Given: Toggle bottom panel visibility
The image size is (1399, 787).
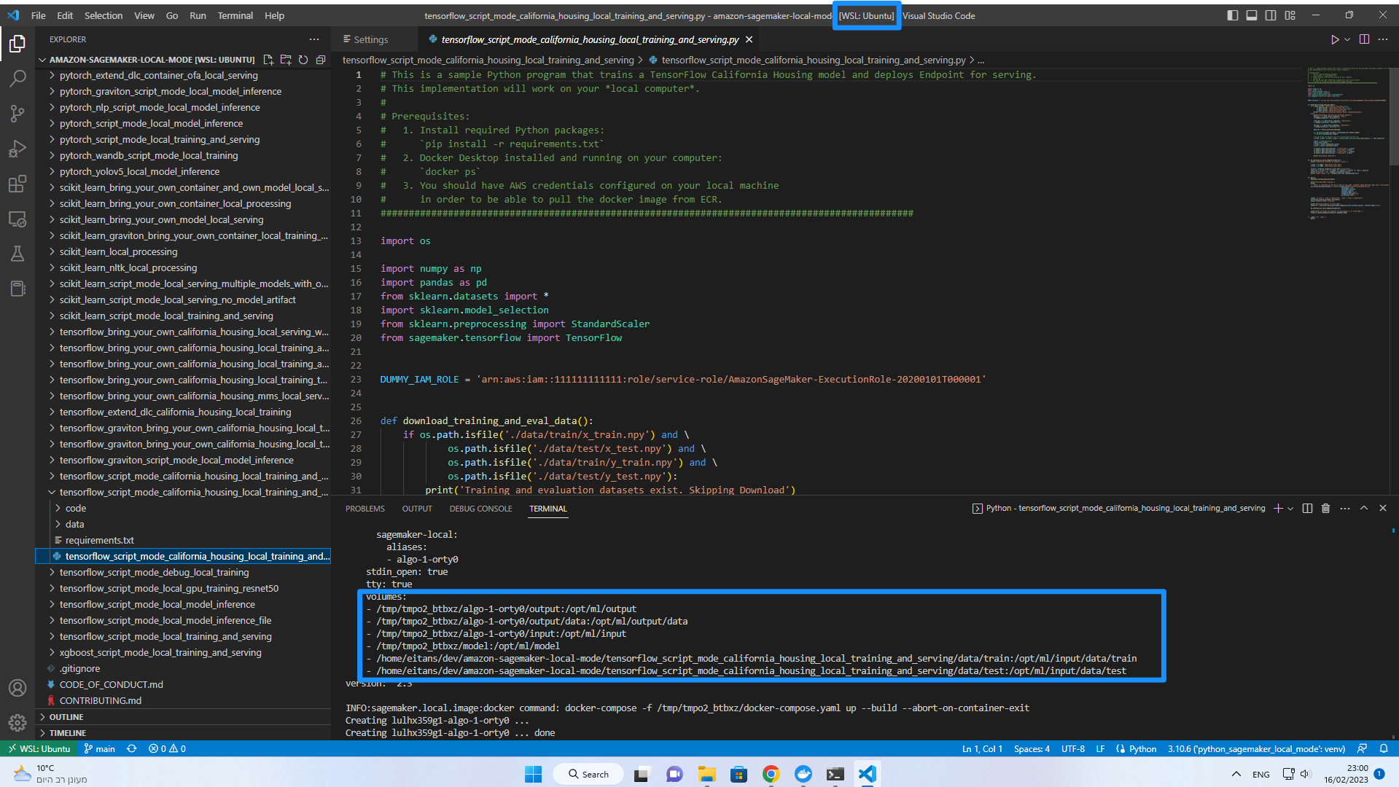Looking at the screenshot, I should click(1252, 15).
